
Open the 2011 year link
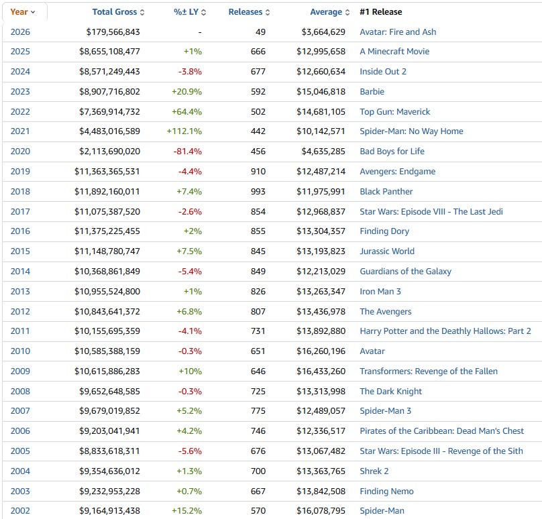[x=20, y=331]
